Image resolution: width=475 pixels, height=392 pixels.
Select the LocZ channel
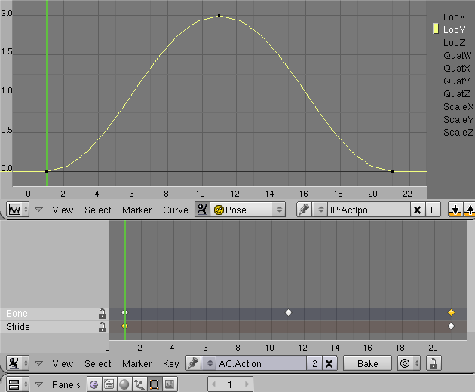pyautogui.click(x=454, y=43)
